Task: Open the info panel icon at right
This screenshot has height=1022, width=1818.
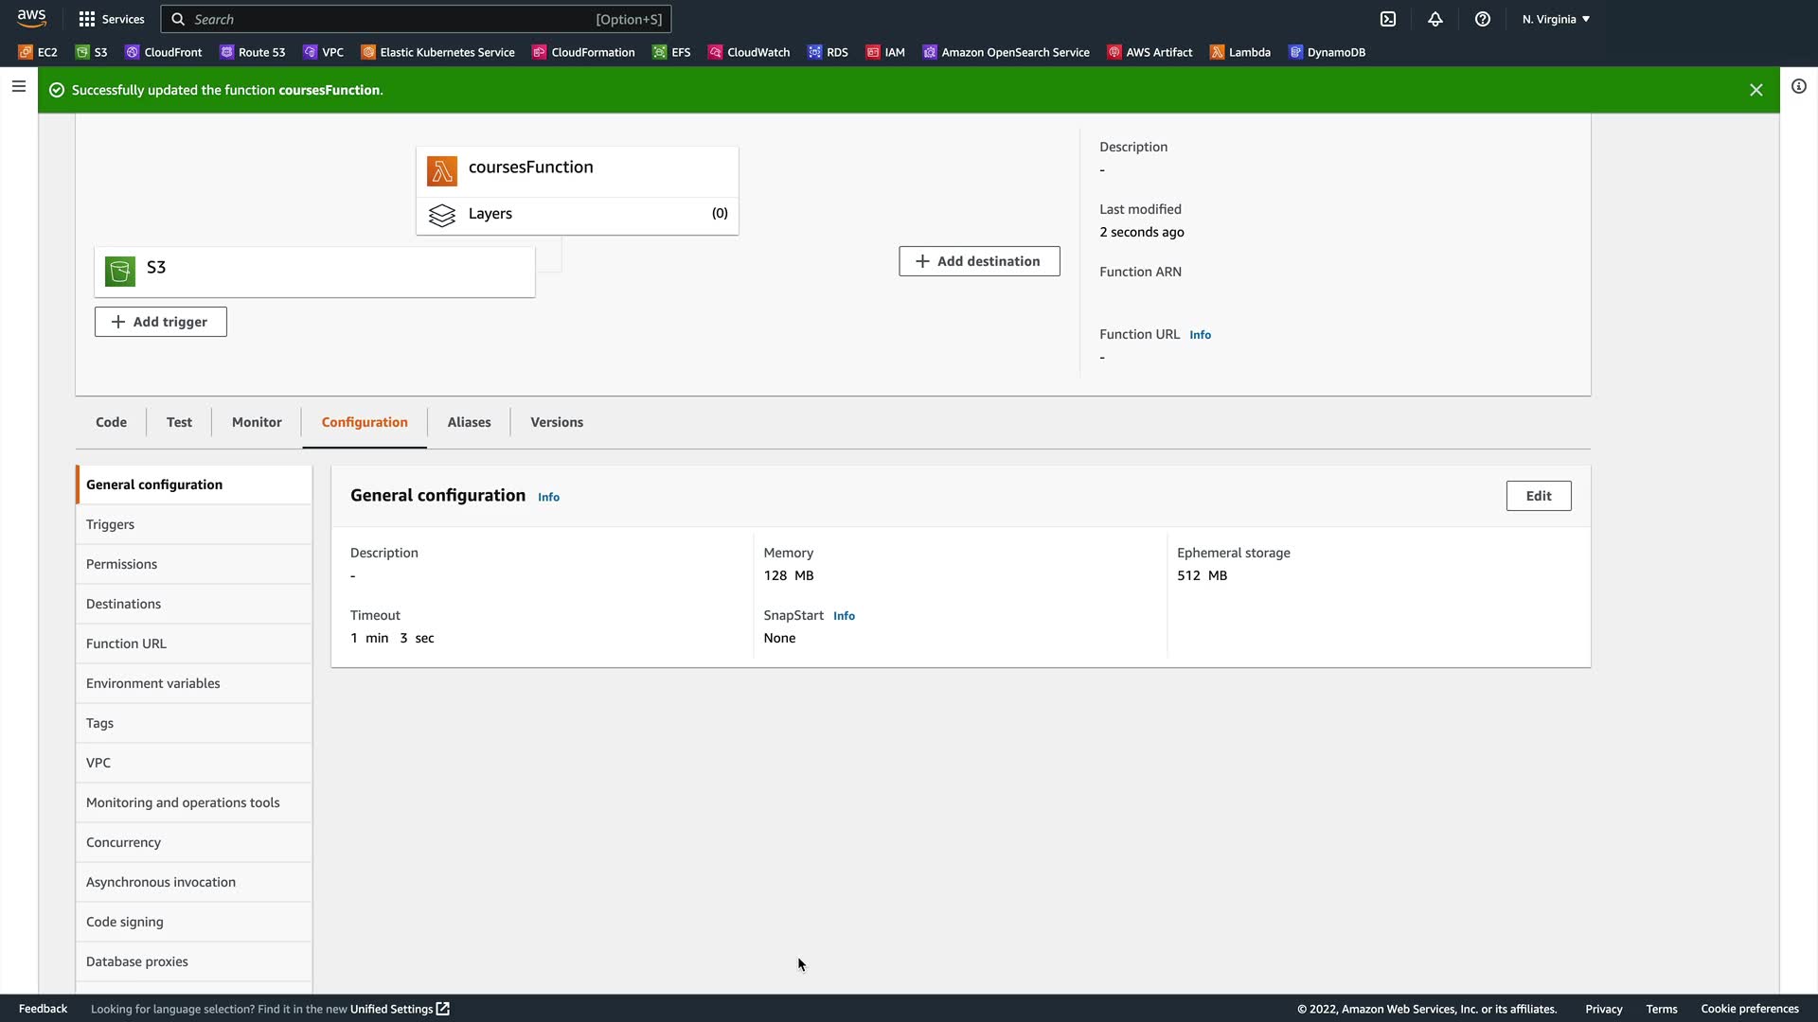Action: (x=1798, y=87)
